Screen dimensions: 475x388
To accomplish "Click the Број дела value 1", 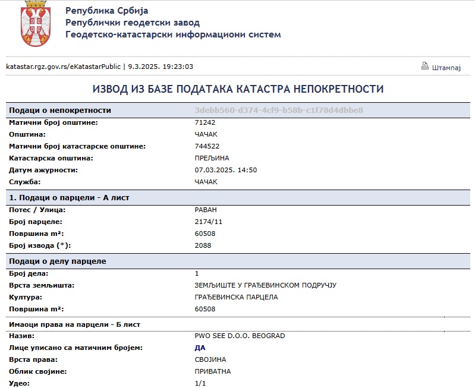I will click(197, 273).
